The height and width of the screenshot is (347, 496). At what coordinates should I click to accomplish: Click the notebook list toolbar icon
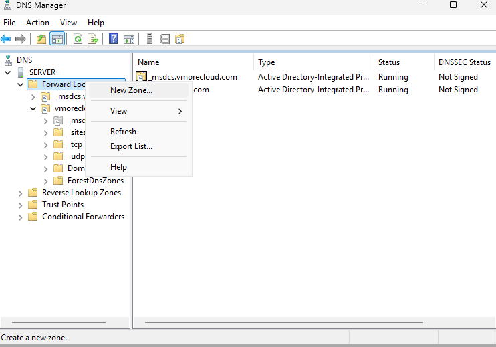[x=165, y=39]
